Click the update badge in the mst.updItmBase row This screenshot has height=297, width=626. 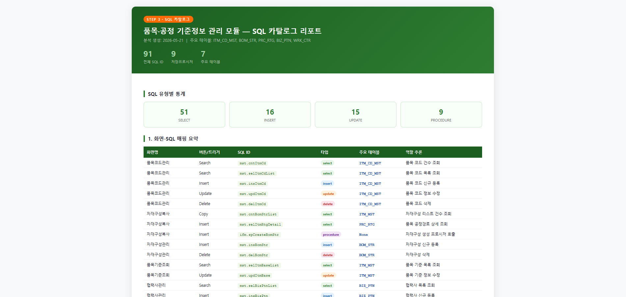click(328, 276)
